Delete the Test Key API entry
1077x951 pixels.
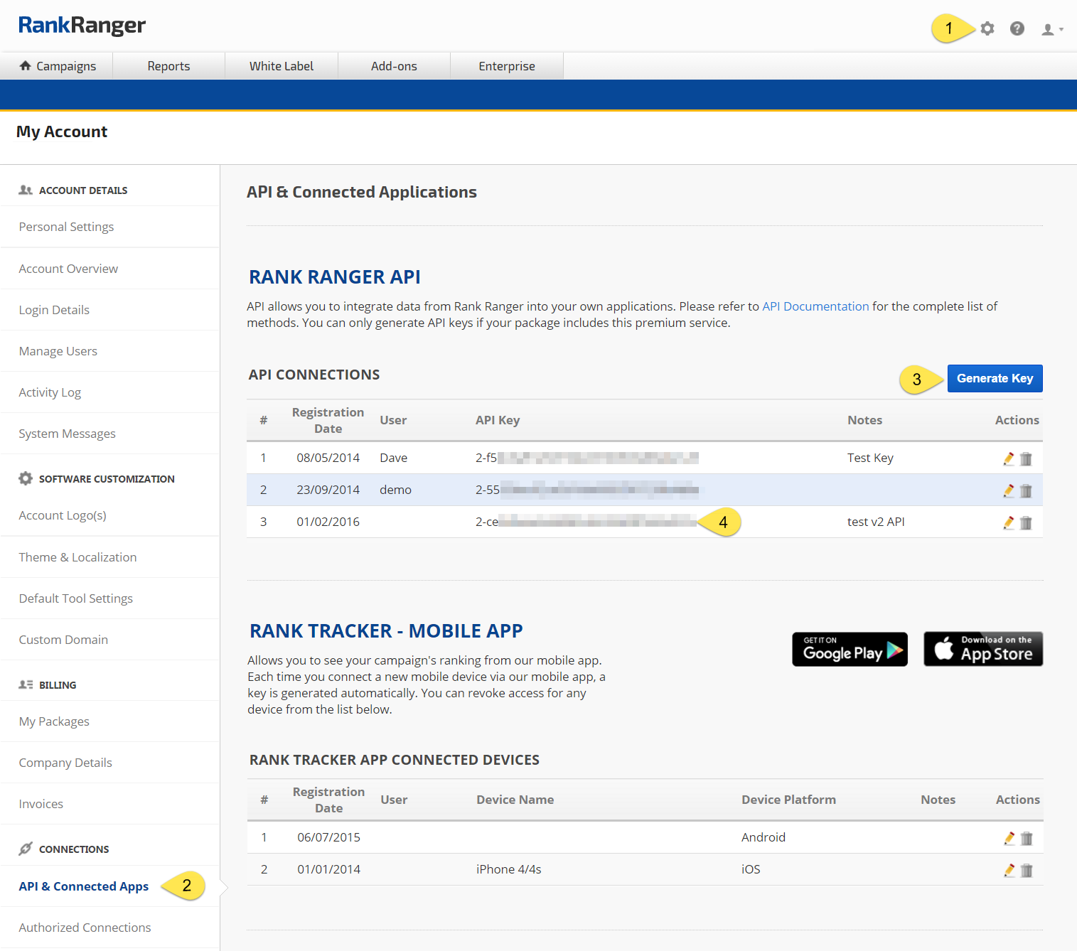(1026, 458)
